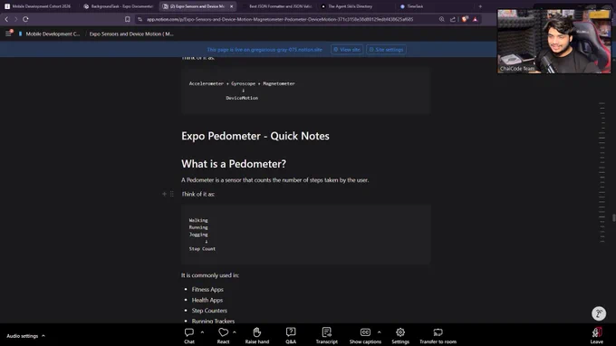Click the DeviceMotion code line
The image size is (616, 346).
(242, 98)
